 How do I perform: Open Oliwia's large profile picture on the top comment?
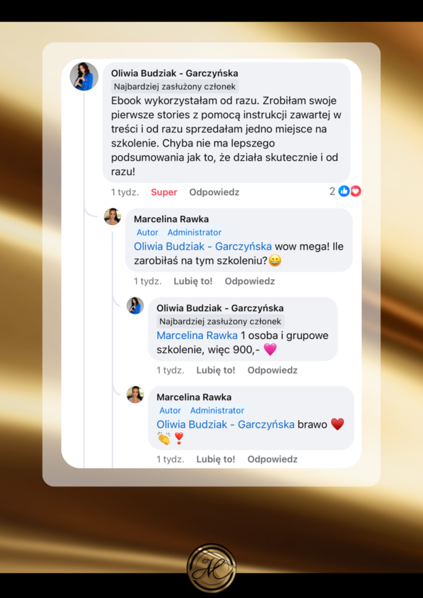tap(84, 76)
